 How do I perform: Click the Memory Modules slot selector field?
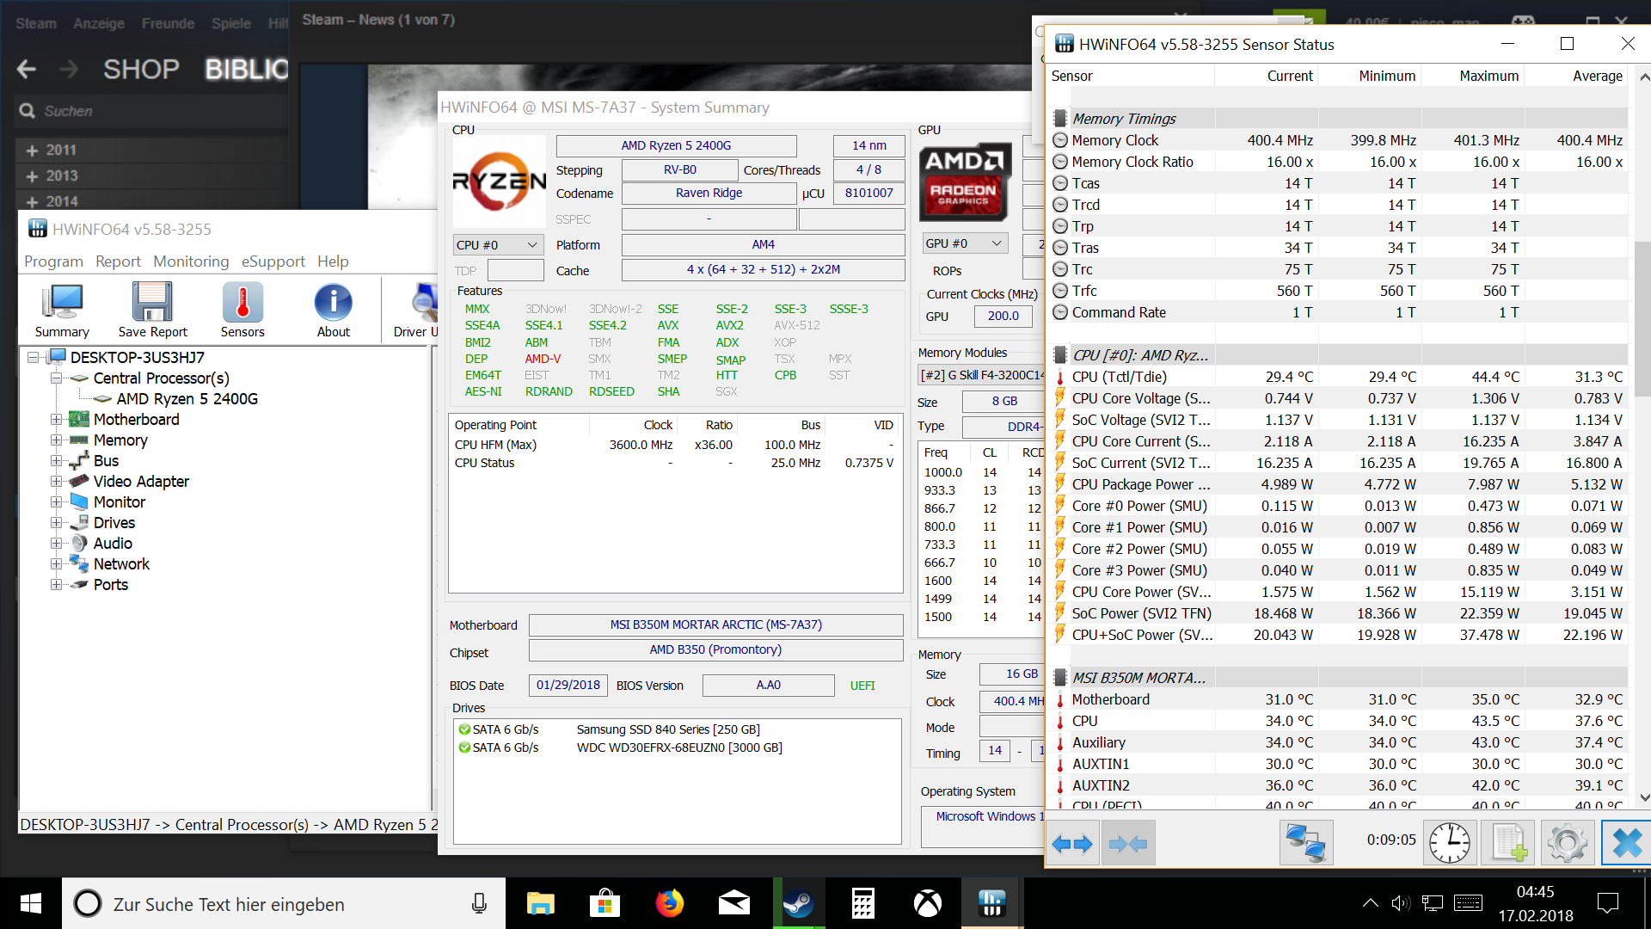(x=980, y=375)
